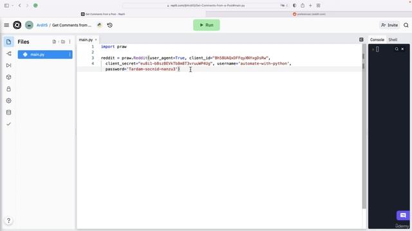Switch to the Console tab

[377, 40]
